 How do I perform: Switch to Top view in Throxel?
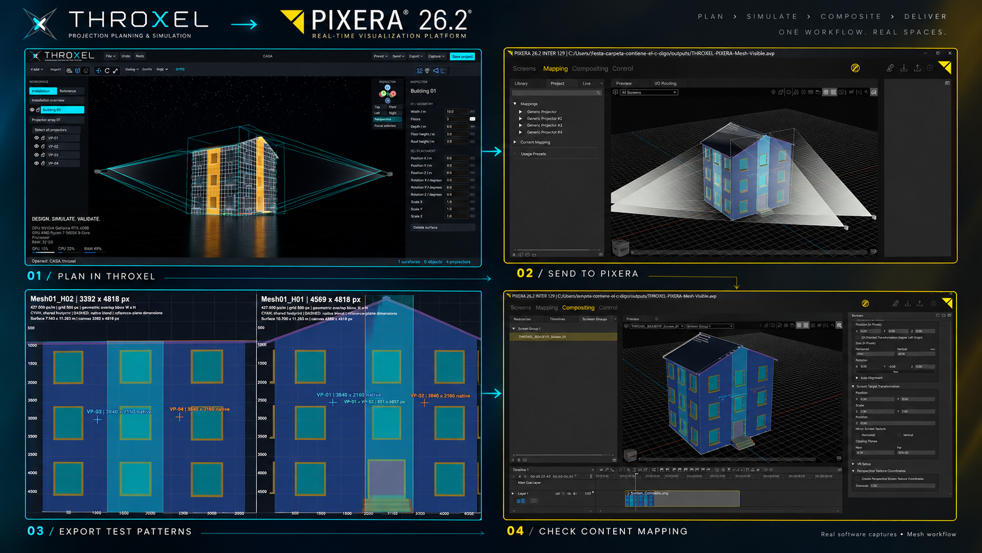click(380, 107)
